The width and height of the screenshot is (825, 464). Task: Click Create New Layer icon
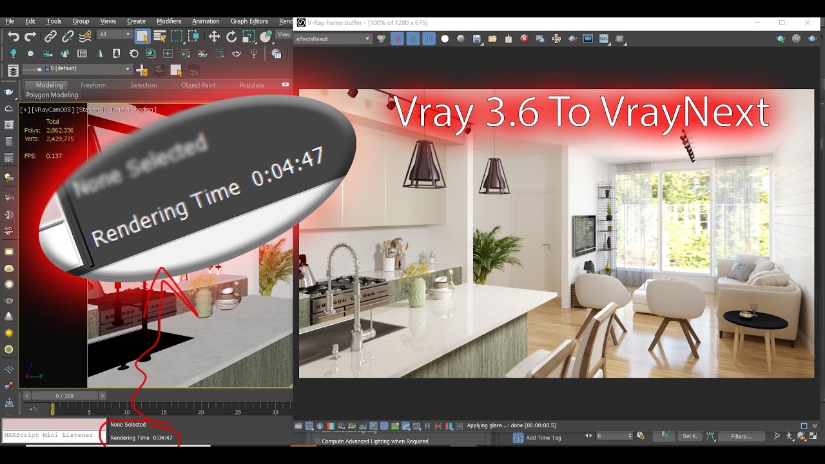(142, 70)
